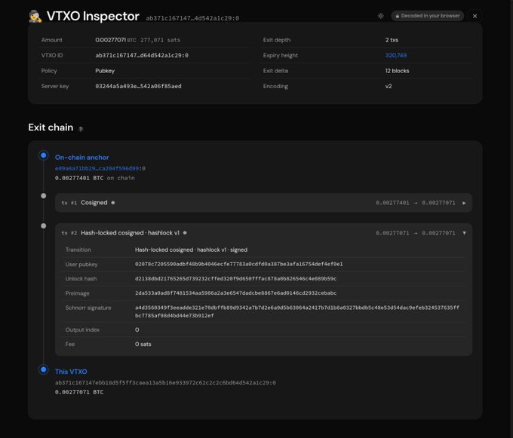Click the User pubkey value 02078c7205590
This screenshot has height=438, width=513.
click(x=239, y=264)
